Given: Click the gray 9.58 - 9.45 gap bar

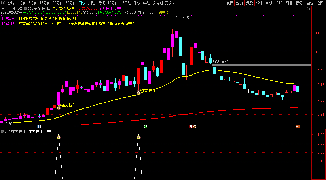Looking at the screenshot, I should (261, 65).
